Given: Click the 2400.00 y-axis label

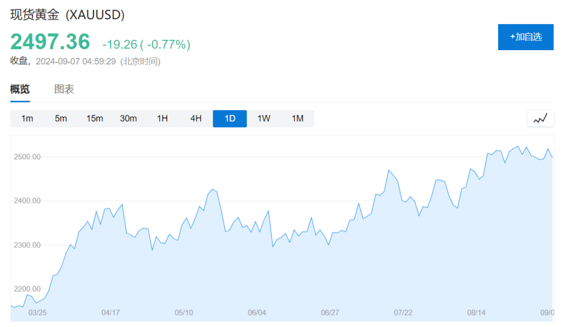Looking at the screenshot, I should tap(27, 201).
